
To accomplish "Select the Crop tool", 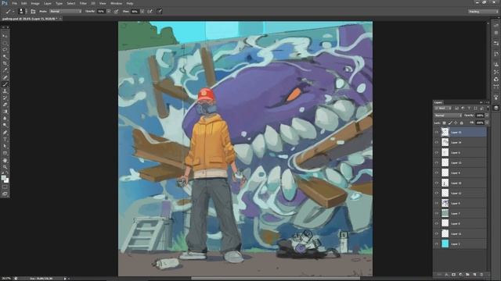I will pyautogui.click(x=5, y=63).
